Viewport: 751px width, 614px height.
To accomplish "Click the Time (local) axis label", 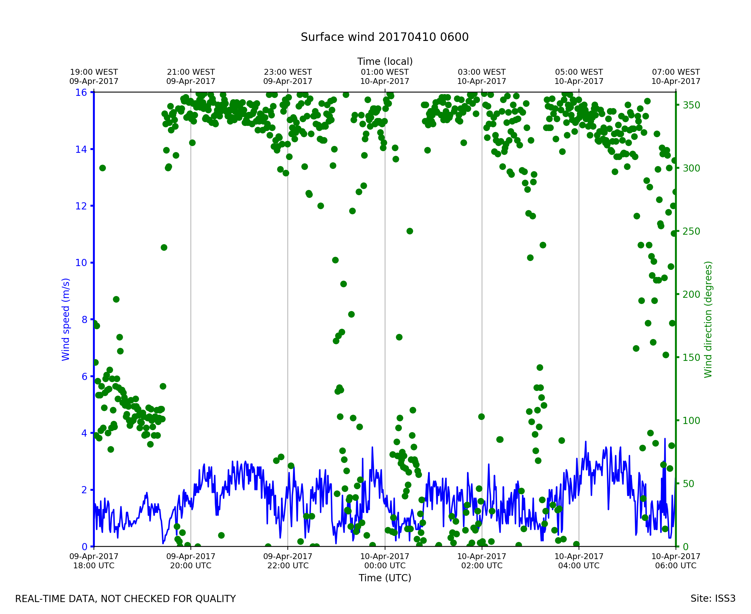I will pyautogui.click(x=385, y=61).
